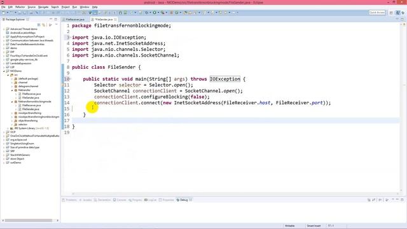The image size is (407, 229).
Task: Select the FourWaysToHandleOnClickEvent project
Action: click(29, 55)
